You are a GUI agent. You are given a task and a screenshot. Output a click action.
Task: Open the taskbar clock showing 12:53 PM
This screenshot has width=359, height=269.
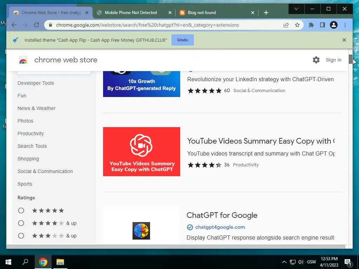329,262
